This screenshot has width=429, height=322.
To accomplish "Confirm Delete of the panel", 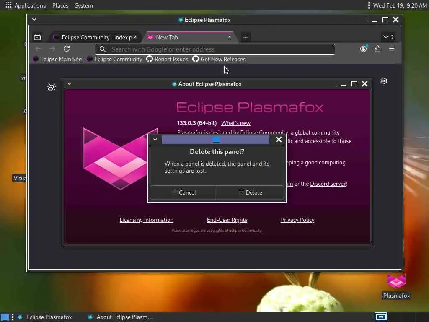I will [x=251, y=192].
